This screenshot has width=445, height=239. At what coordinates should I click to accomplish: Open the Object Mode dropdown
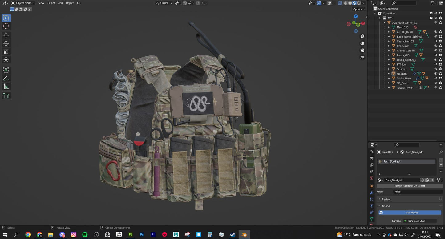pyautogui.click(x=24, y=3)
